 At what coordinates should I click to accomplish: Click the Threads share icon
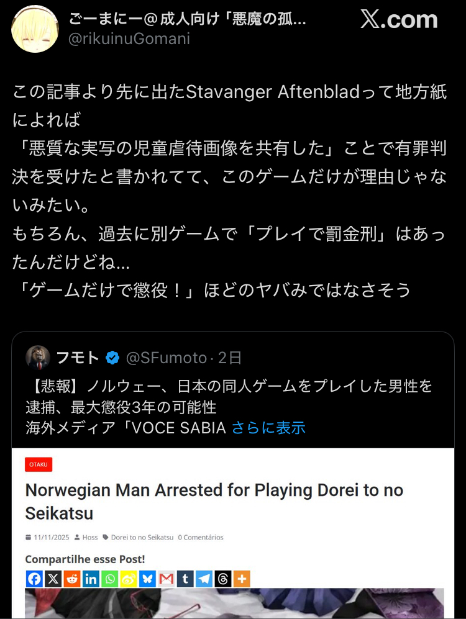[x=223, y=579]
